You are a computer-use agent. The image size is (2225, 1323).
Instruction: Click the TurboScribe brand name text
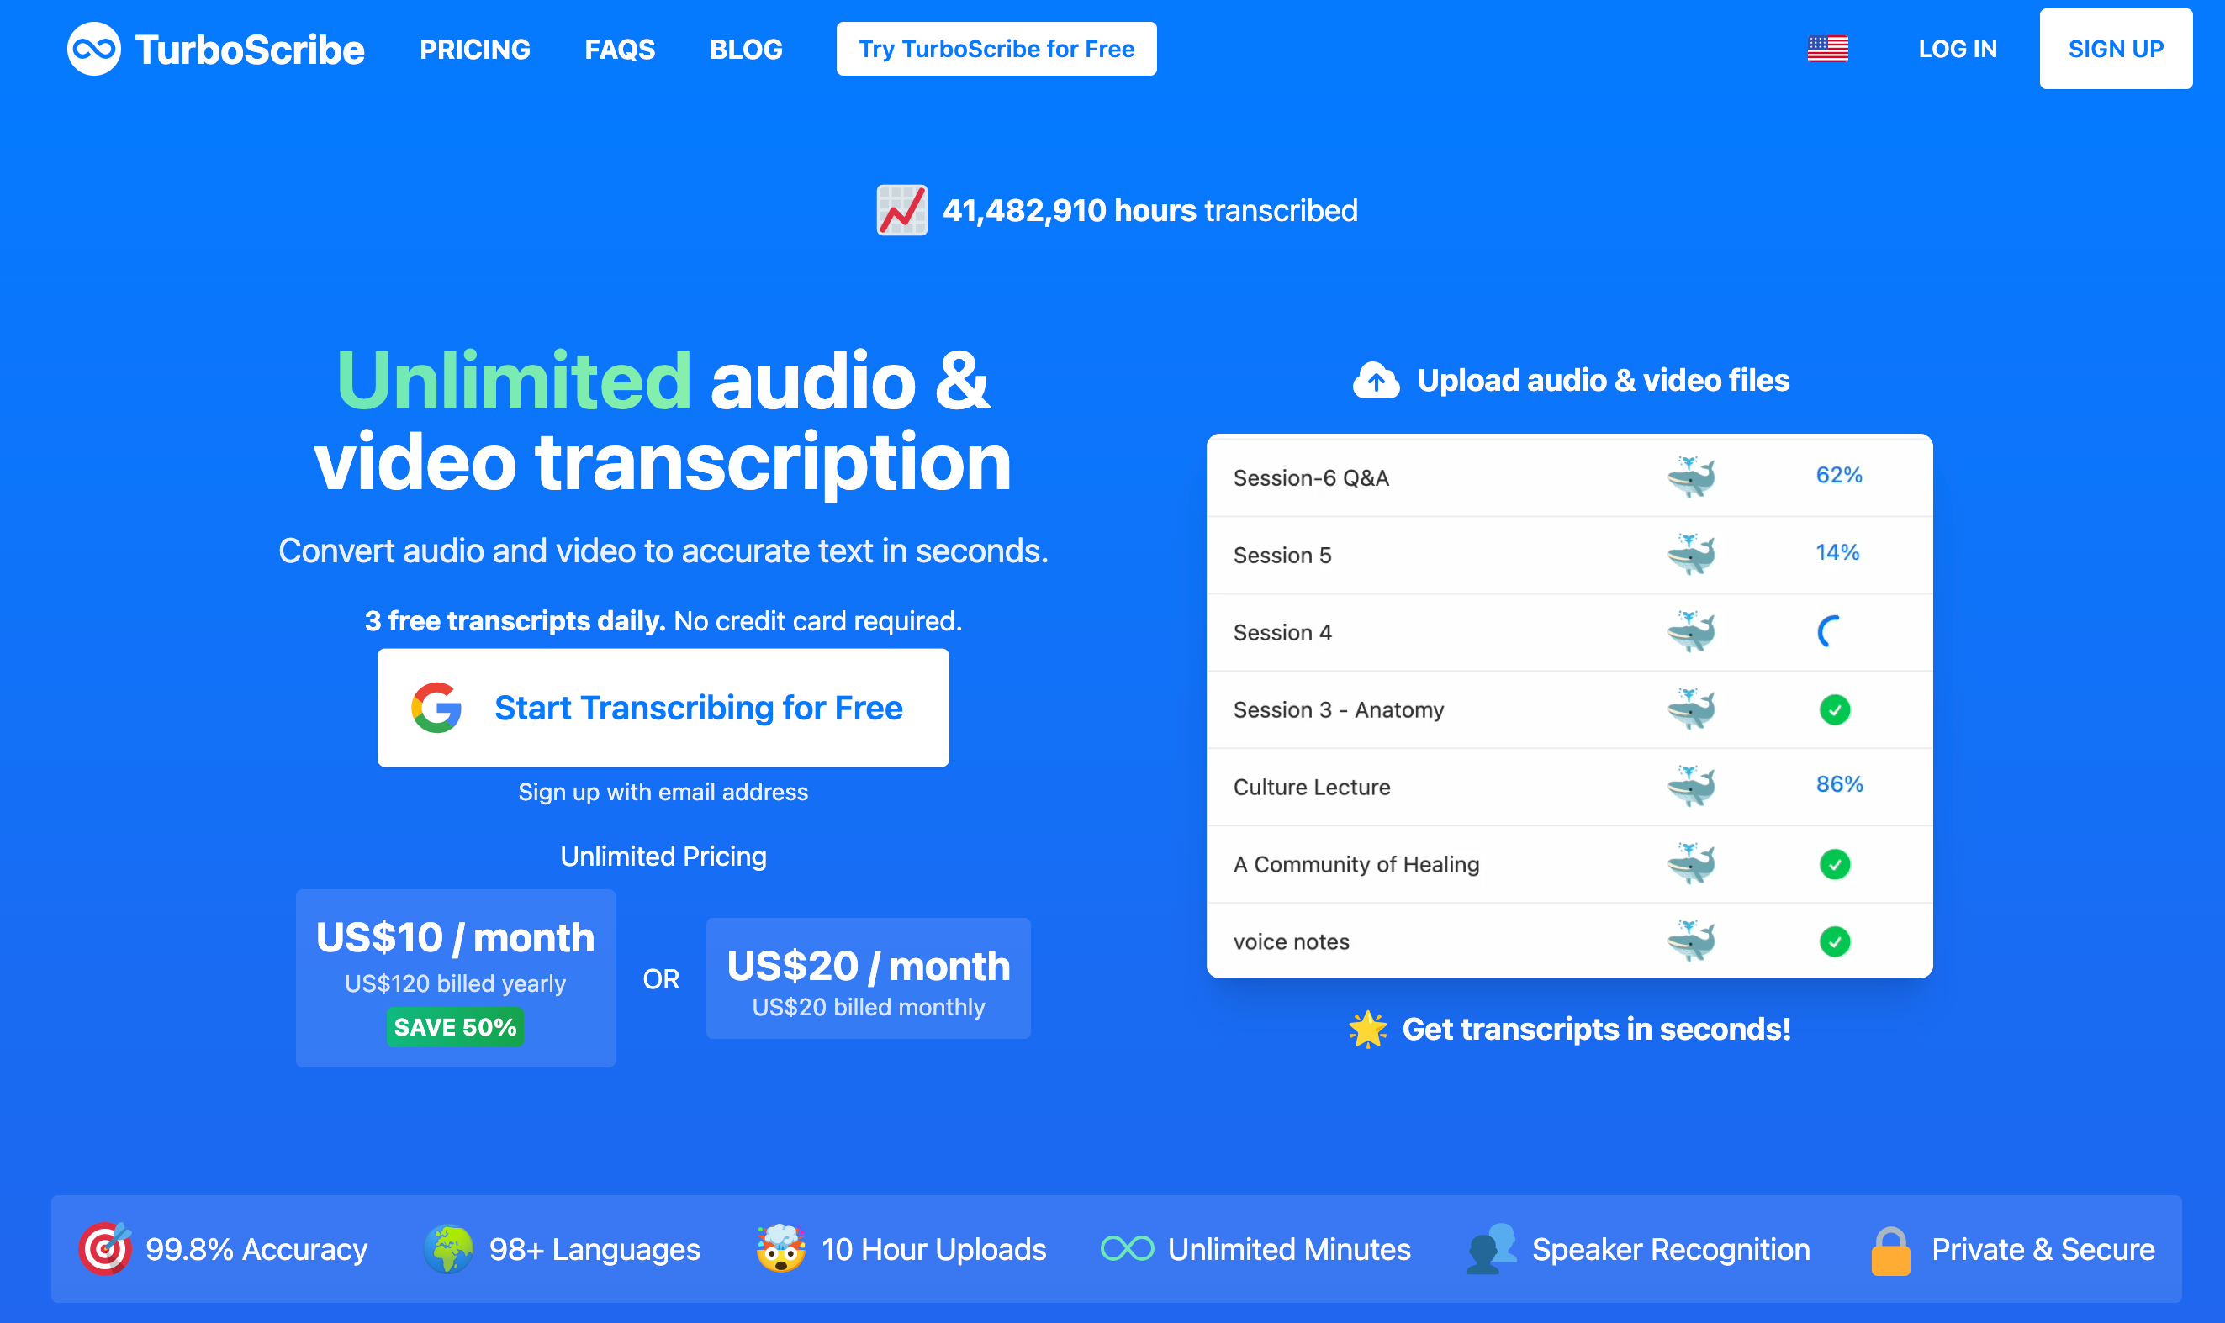(250, 50)
